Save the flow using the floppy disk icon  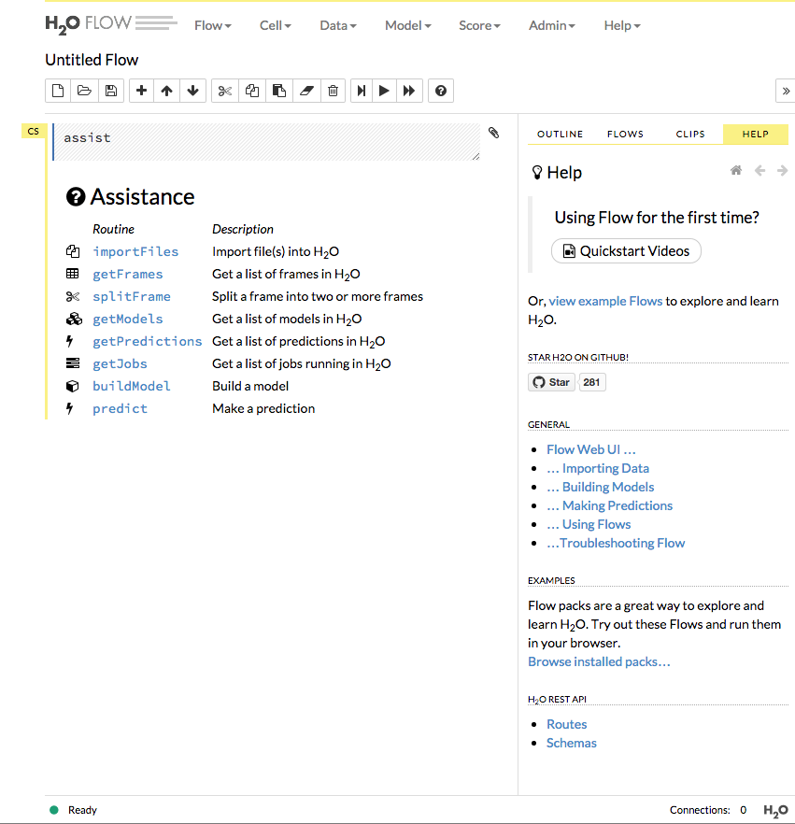click(x=111, y=91)
